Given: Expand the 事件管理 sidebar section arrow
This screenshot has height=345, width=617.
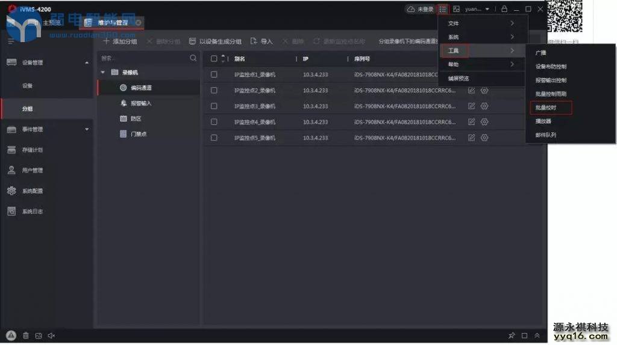Looking at the screenshot, I should coord(86,129).
